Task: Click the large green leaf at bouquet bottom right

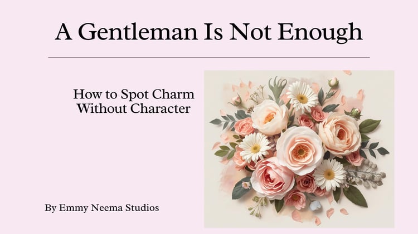Action: [x=354, y=195]
